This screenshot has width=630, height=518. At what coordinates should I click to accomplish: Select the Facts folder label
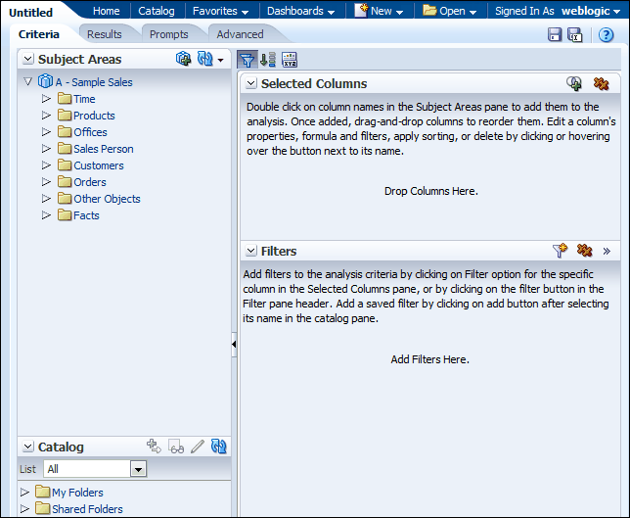point(86,215)
